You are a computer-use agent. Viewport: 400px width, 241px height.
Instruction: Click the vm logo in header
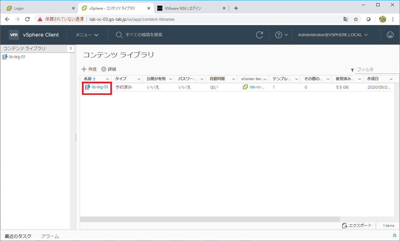tap(14, 35)
